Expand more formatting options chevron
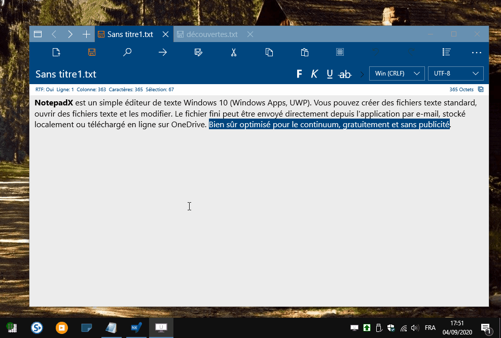 coord(362,74)
